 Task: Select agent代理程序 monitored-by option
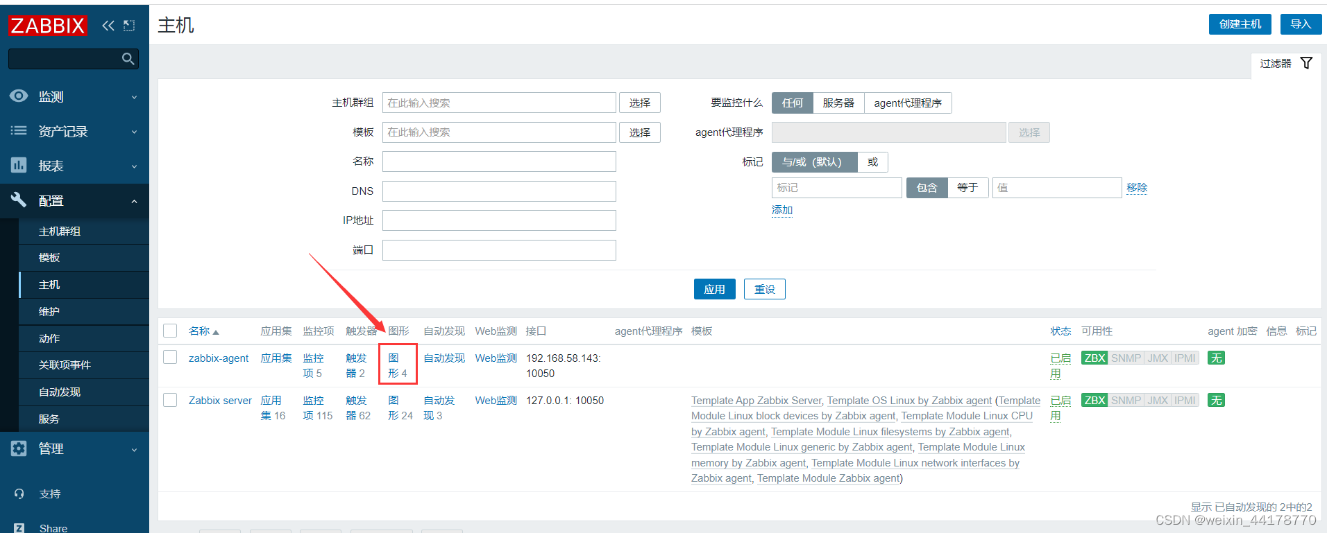tap(908, 103)
